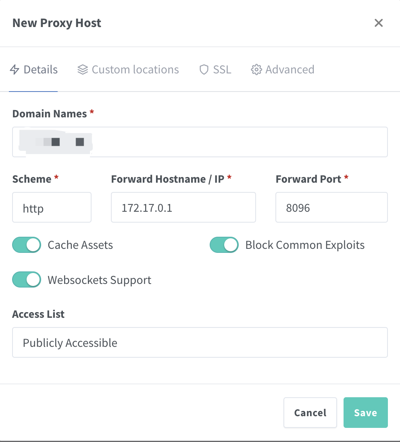Save the new proxy host
400x442 pixels.
tap(365, 413)
